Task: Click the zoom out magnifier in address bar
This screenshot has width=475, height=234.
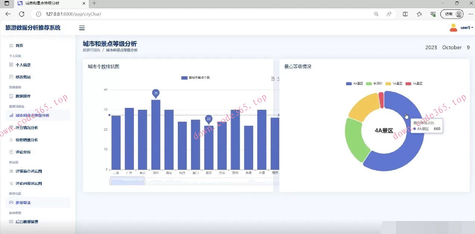Action: tap(376, 14)
